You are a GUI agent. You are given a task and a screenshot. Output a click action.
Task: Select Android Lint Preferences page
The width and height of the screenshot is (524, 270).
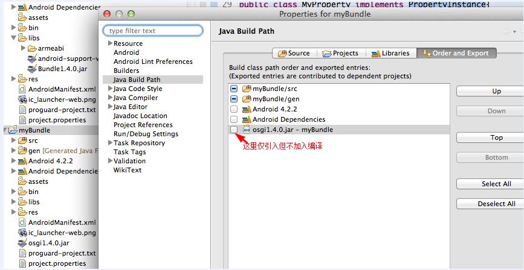153,61
